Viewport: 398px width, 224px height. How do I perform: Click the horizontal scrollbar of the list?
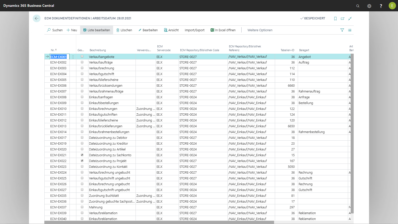[x=159, y=222]
